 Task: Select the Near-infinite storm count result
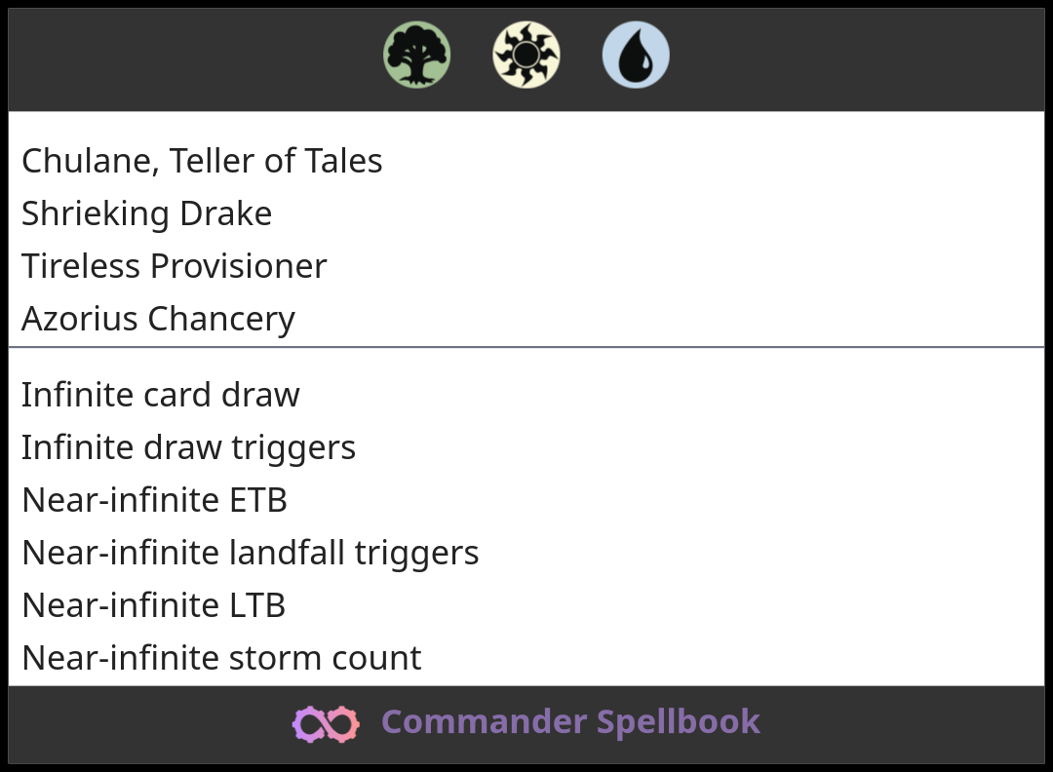click(x=221, y=658)
